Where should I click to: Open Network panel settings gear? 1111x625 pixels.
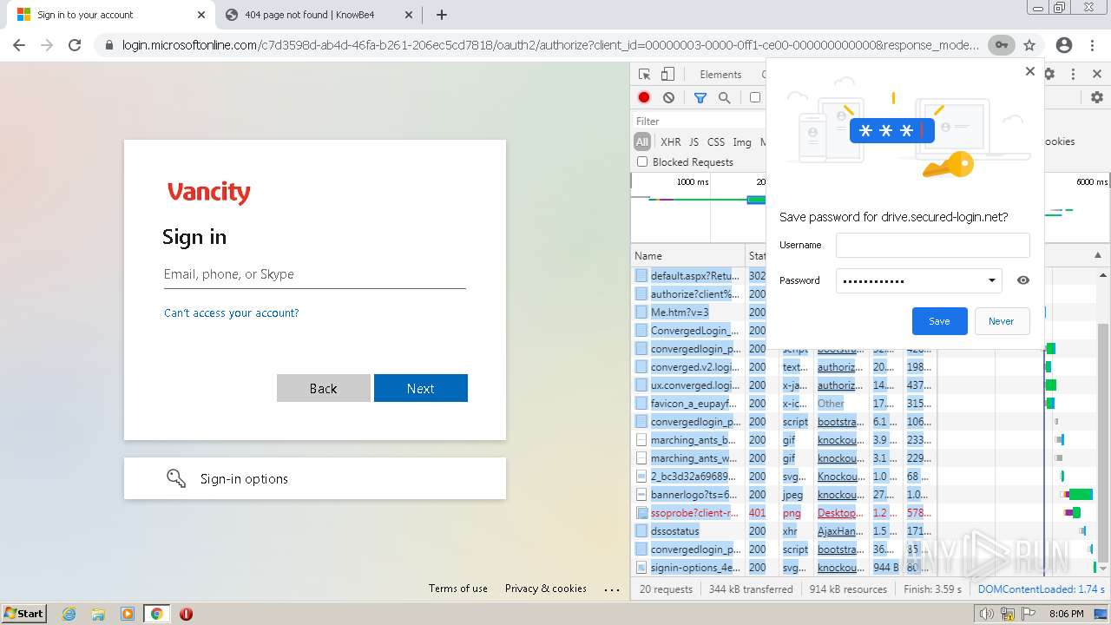point(1097,98)
